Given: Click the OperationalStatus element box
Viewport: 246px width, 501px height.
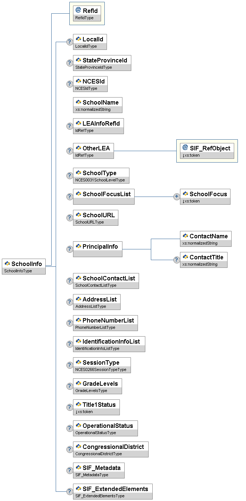Looking at the screenshot, I should click(105, 425).
